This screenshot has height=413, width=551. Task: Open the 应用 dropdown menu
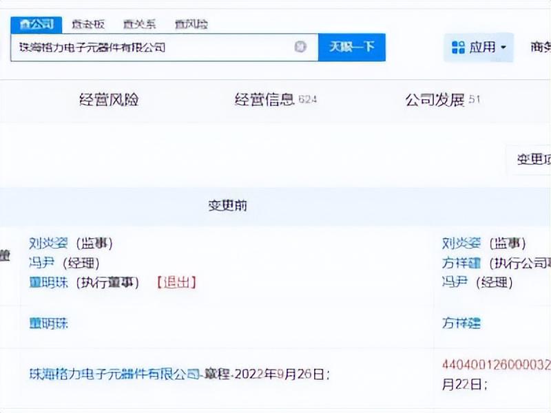coord(479,47)
